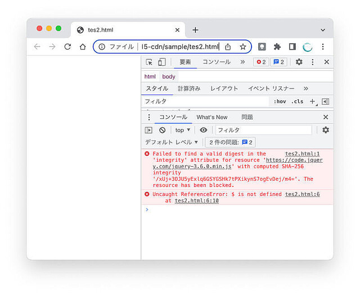Show the console sidebar

148,130
